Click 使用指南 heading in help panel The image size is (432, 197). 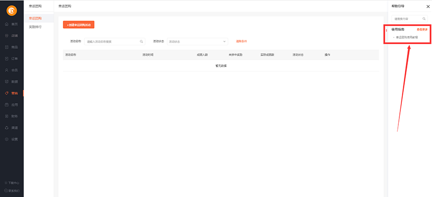(398, 30)
